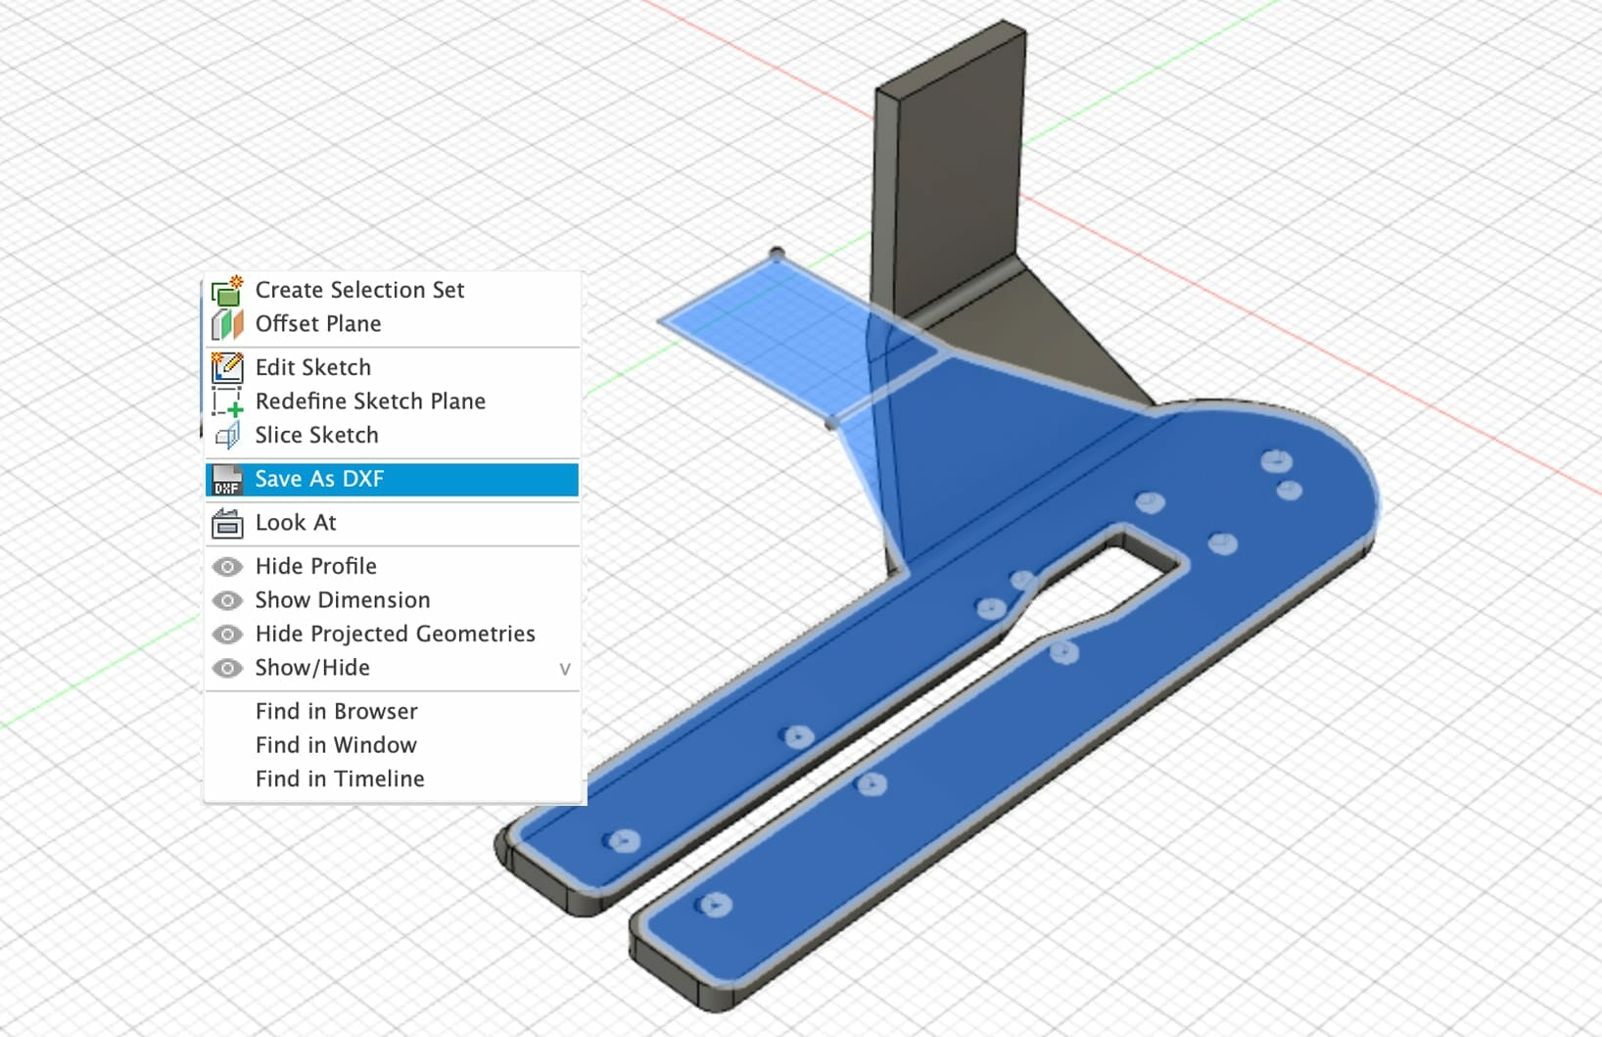This screenshot has width=1602, height=1037.
Task: Click the Look At camera icon
Action: (x=227, y=523)
